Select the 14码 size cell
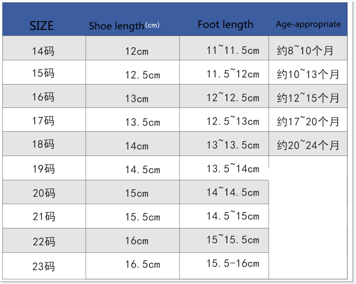 tap(44, 51)
